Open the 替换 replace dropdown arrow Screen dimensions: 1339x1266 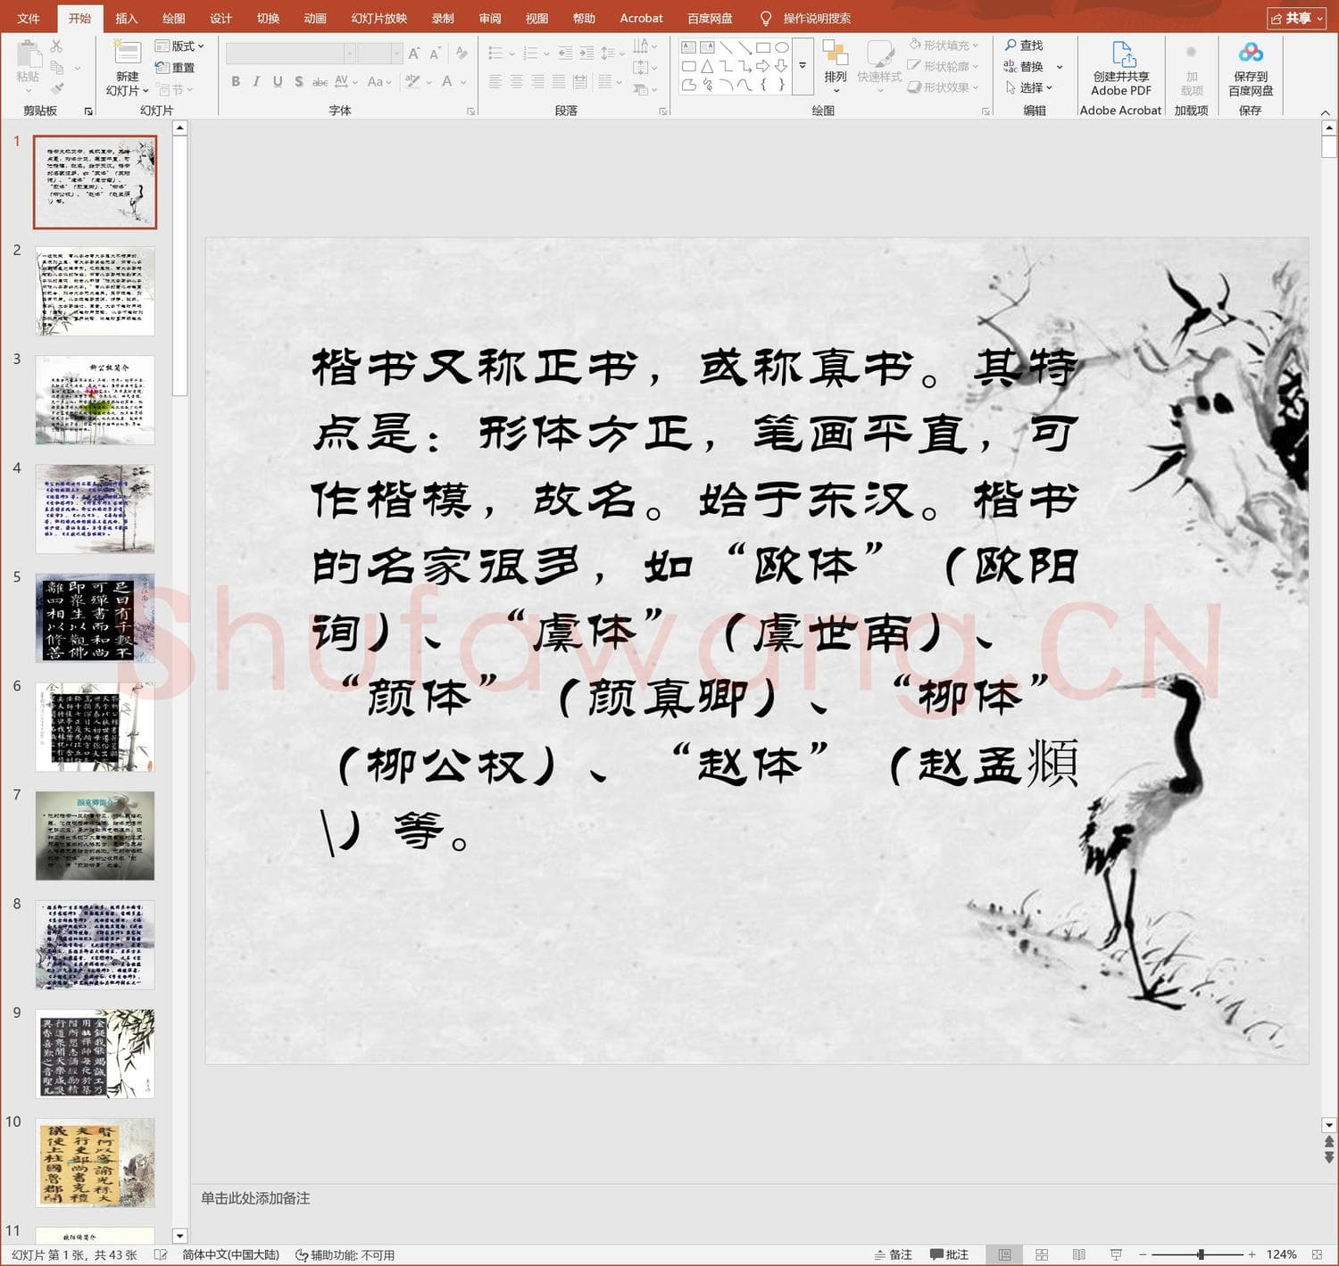pyautogui.click(x=1060, y=67)
